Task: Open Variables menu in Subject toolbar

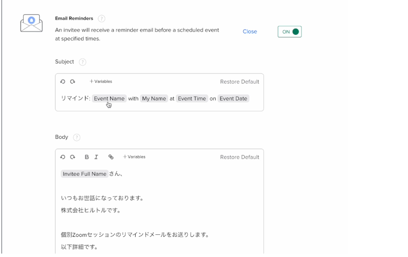Action: pos(101,81)
